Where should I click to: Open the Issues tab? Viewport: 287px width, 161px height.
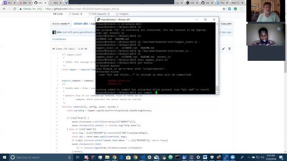click(x=76, y=14)
